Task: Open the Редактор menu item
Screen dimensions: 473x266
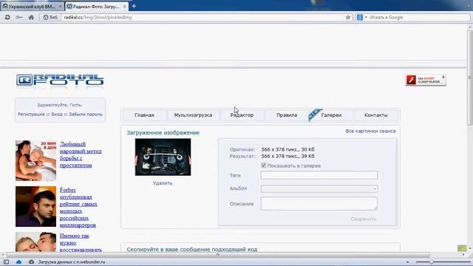Action: coord(242,115)
